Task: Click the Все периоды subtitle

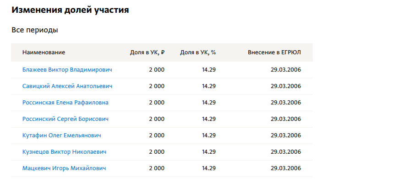Action: [35, 30]
